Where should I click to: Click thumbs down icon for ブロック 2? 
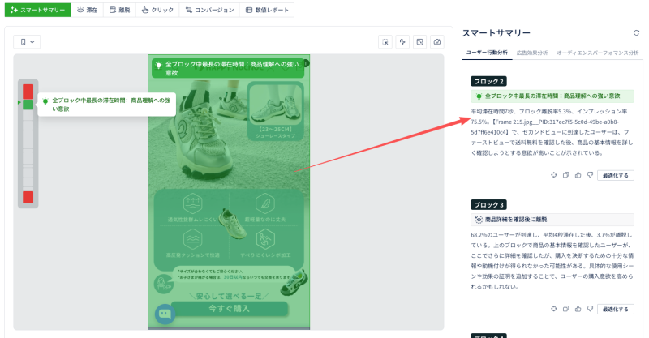[x=590, y=174]
